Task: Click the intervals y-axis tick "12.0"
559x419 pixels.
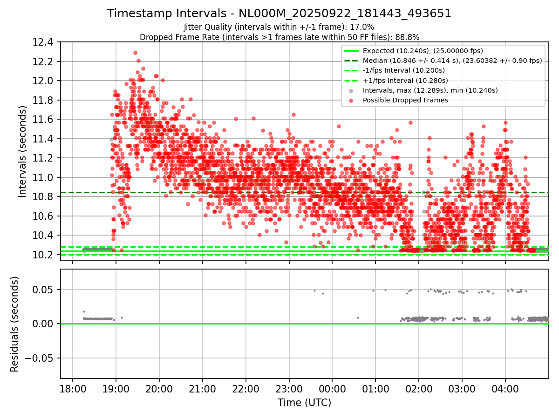Action: pos(43,81)
